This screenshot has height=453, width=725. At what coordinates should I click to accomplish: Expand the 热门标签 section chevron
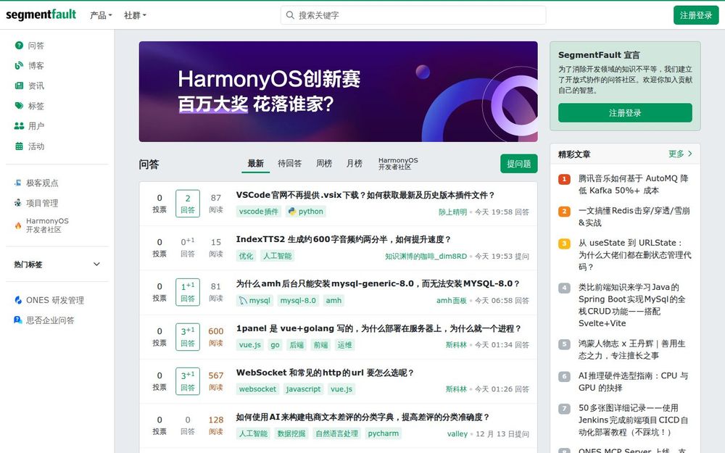coord(96,264)
